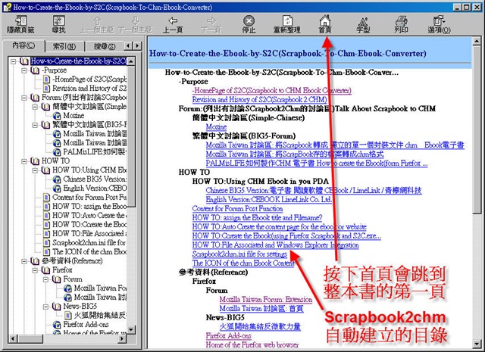Click page icon beside 火狐開始集結反 tree item

(68, 316)
